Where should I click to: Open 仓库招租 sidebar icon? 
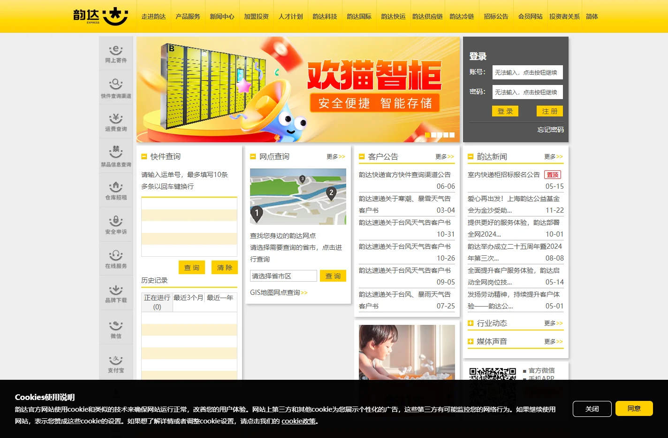point(116,190)
